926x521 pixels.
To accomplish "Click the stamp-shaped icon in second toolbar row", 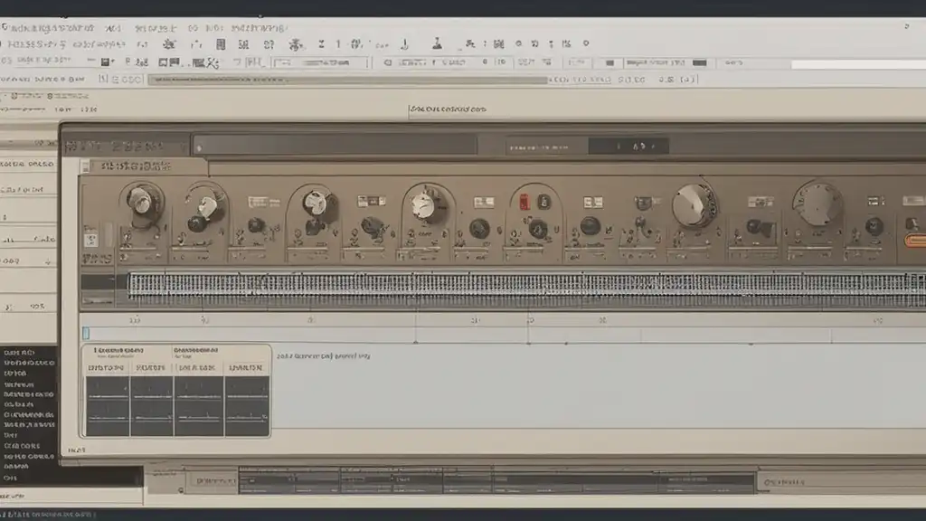I will [437, 43].
